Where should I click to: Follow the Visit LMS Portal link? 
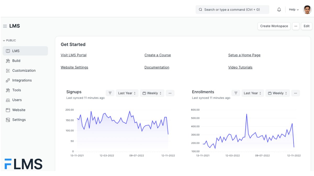pyautogui.click(x=74, y=55)
